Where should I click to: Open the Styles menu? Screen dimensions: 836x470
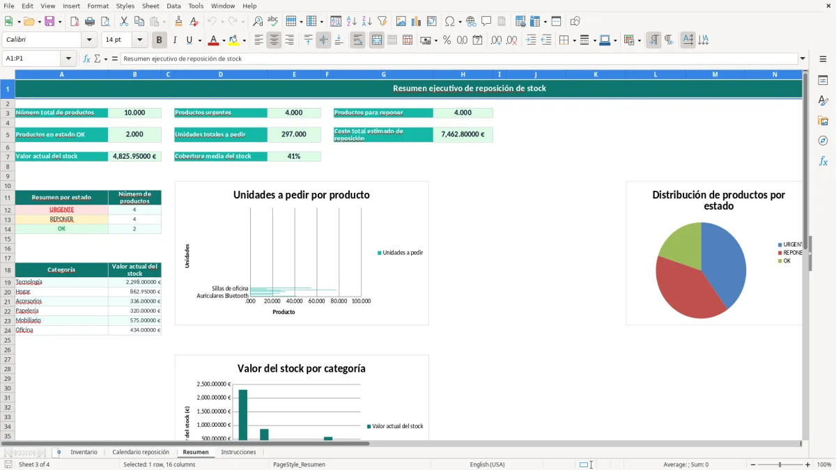coord(125,6)
